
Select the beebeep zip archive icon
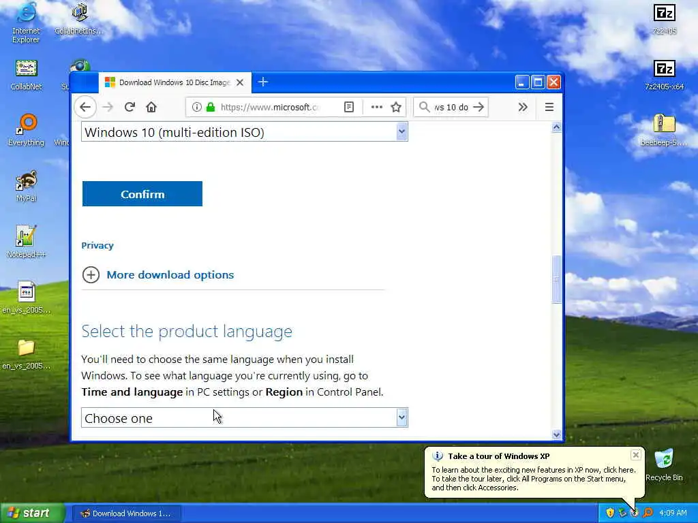(x=664, y=130)
